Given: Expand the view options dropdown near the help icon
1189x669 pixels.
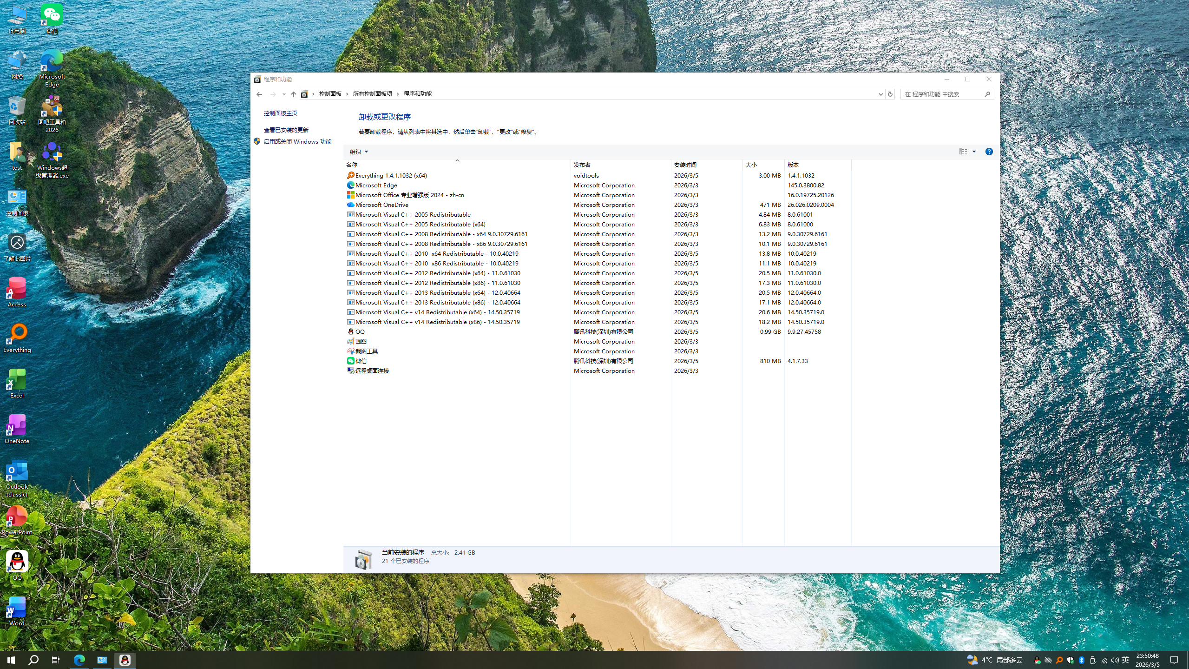Looking at the screenshot, I should pyautogui.click(x=974, y=151).
